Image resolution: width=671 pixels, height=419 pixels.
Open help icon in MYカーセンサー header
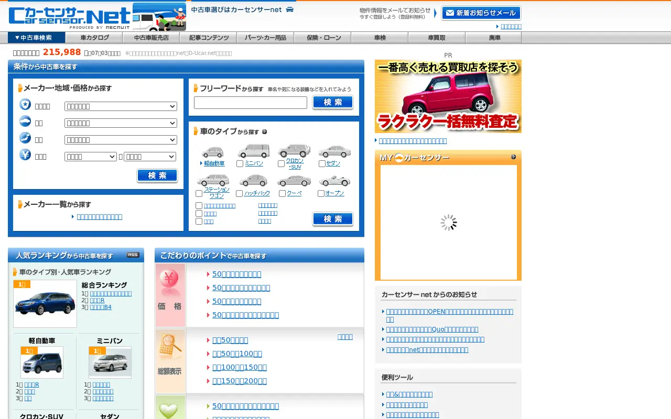[x=513, y=157]
